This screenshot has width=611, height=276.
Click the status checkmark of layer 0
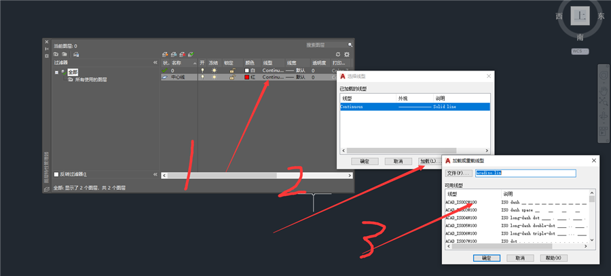point(165,71)
